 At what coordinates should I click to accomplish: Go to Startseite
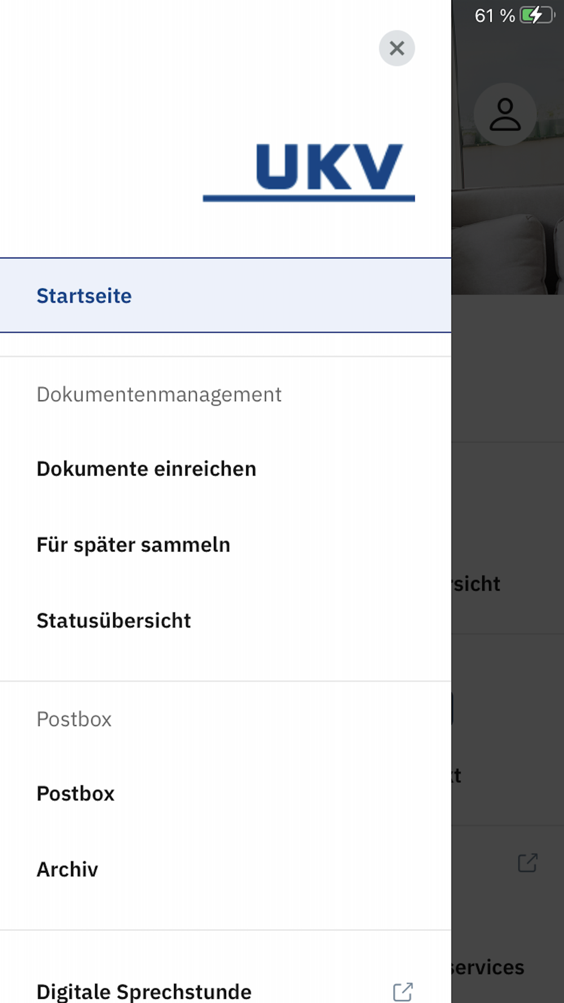click(226, 296)
